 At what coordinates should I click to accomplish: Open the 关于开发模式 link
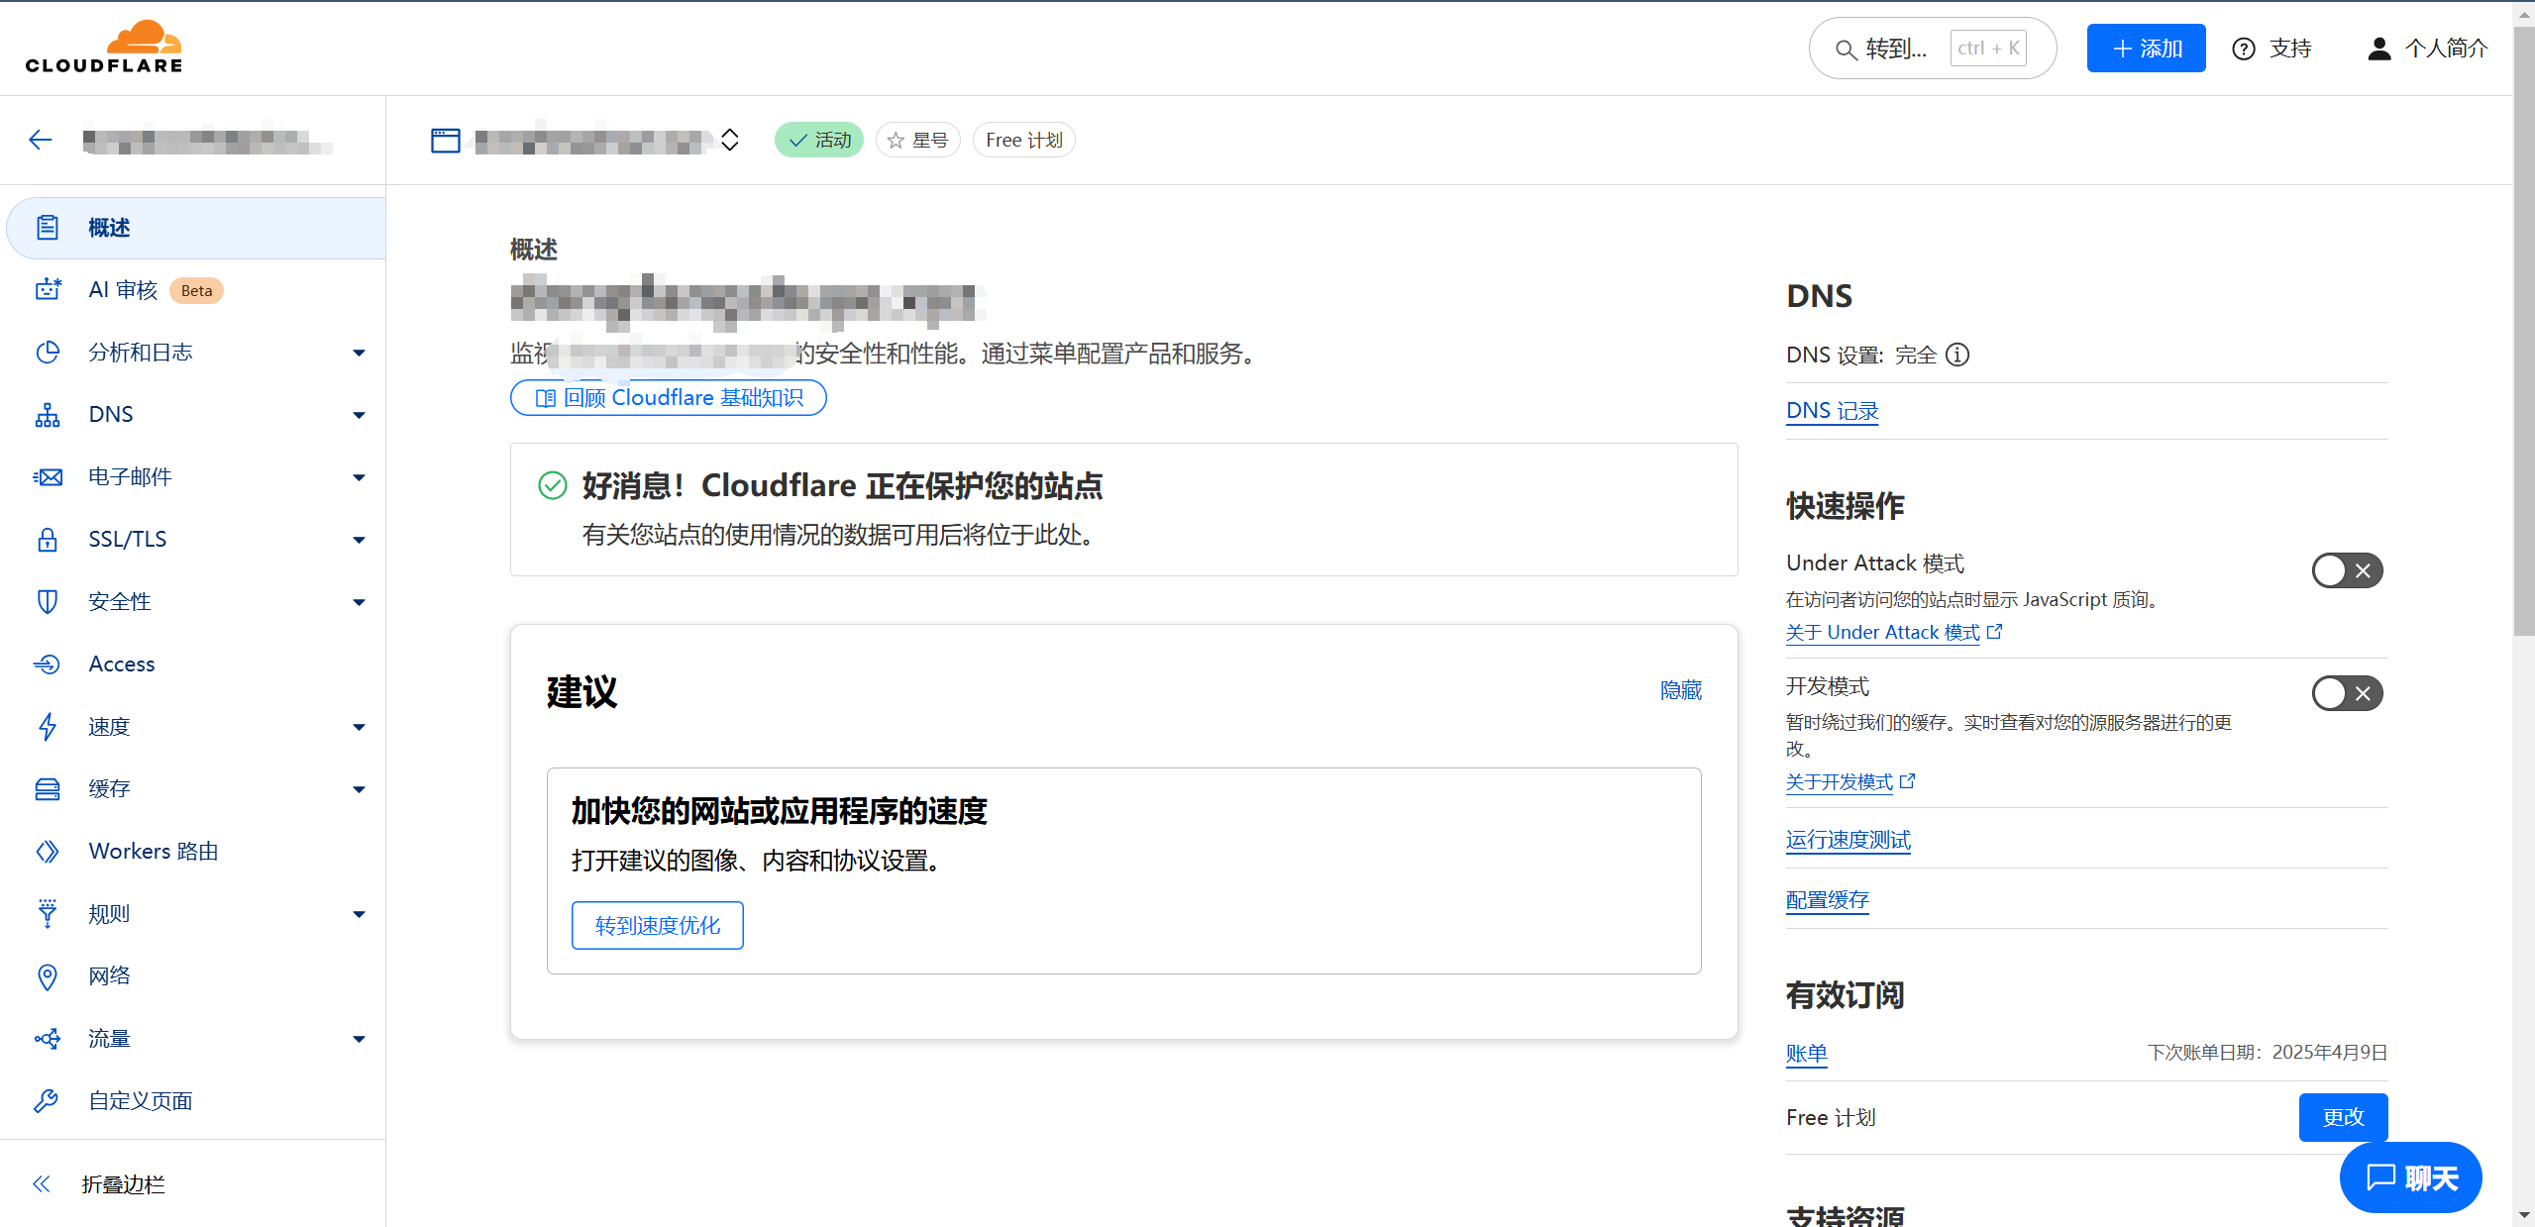pos(1850,781)
